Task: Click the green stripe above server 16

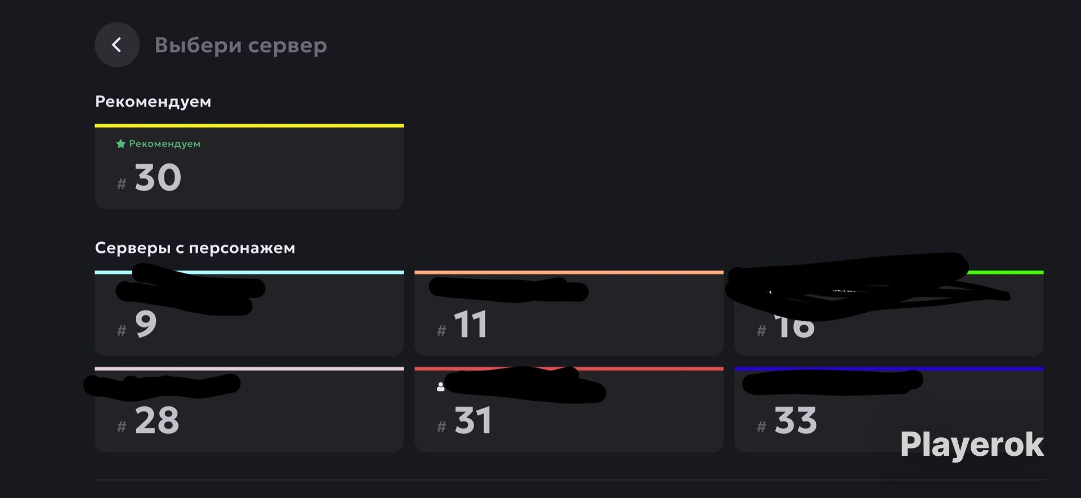Action: pos(1005,272)
